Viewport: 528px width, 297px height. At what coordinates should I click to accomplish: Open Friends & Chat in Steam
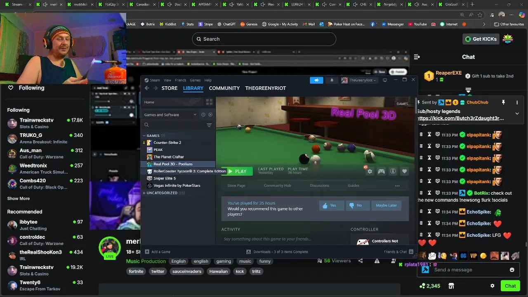pyautogui.click(x=398, y=252)
